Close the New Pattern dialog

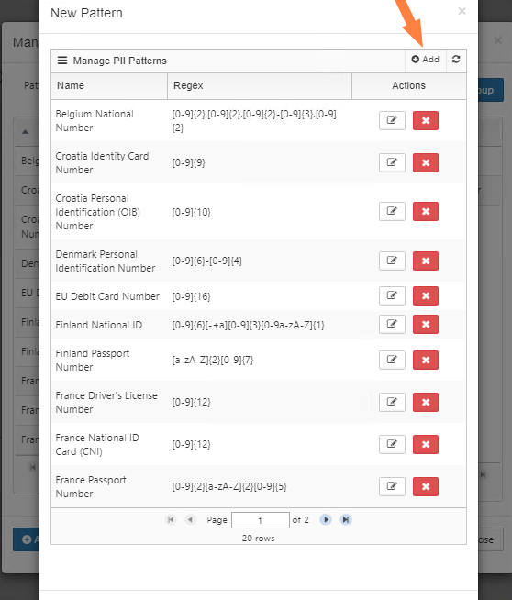462,11
